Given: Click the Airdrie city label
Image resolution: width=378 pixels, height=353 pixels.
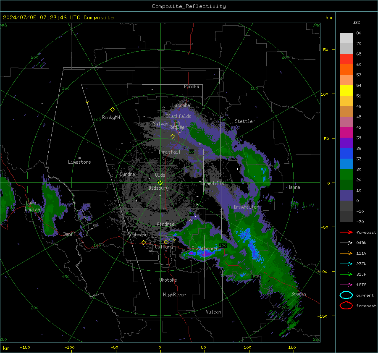Looking at the screenshot, I should pos(165,224).
